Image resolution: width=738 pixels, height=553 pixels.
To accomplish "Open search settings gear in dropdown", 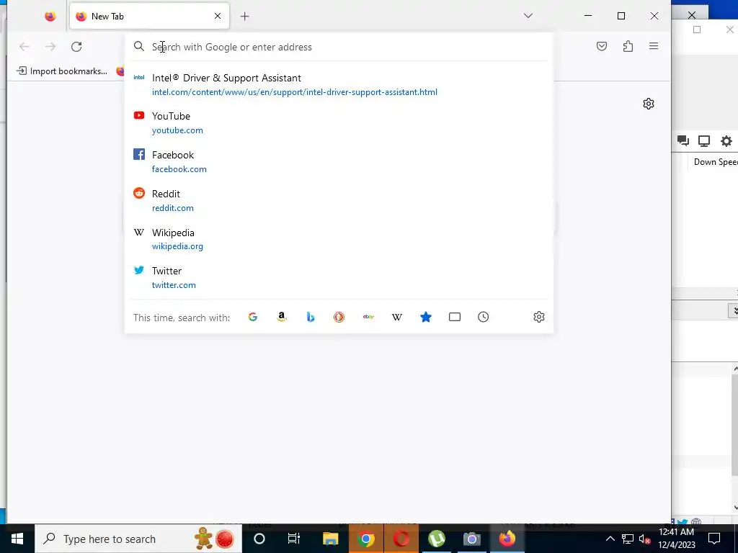I will point(539,317).
